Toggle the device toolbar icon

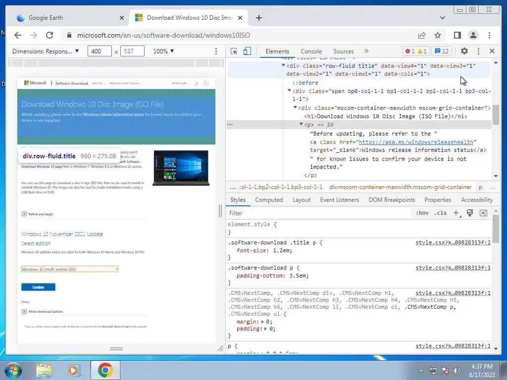tap(247, 51)
